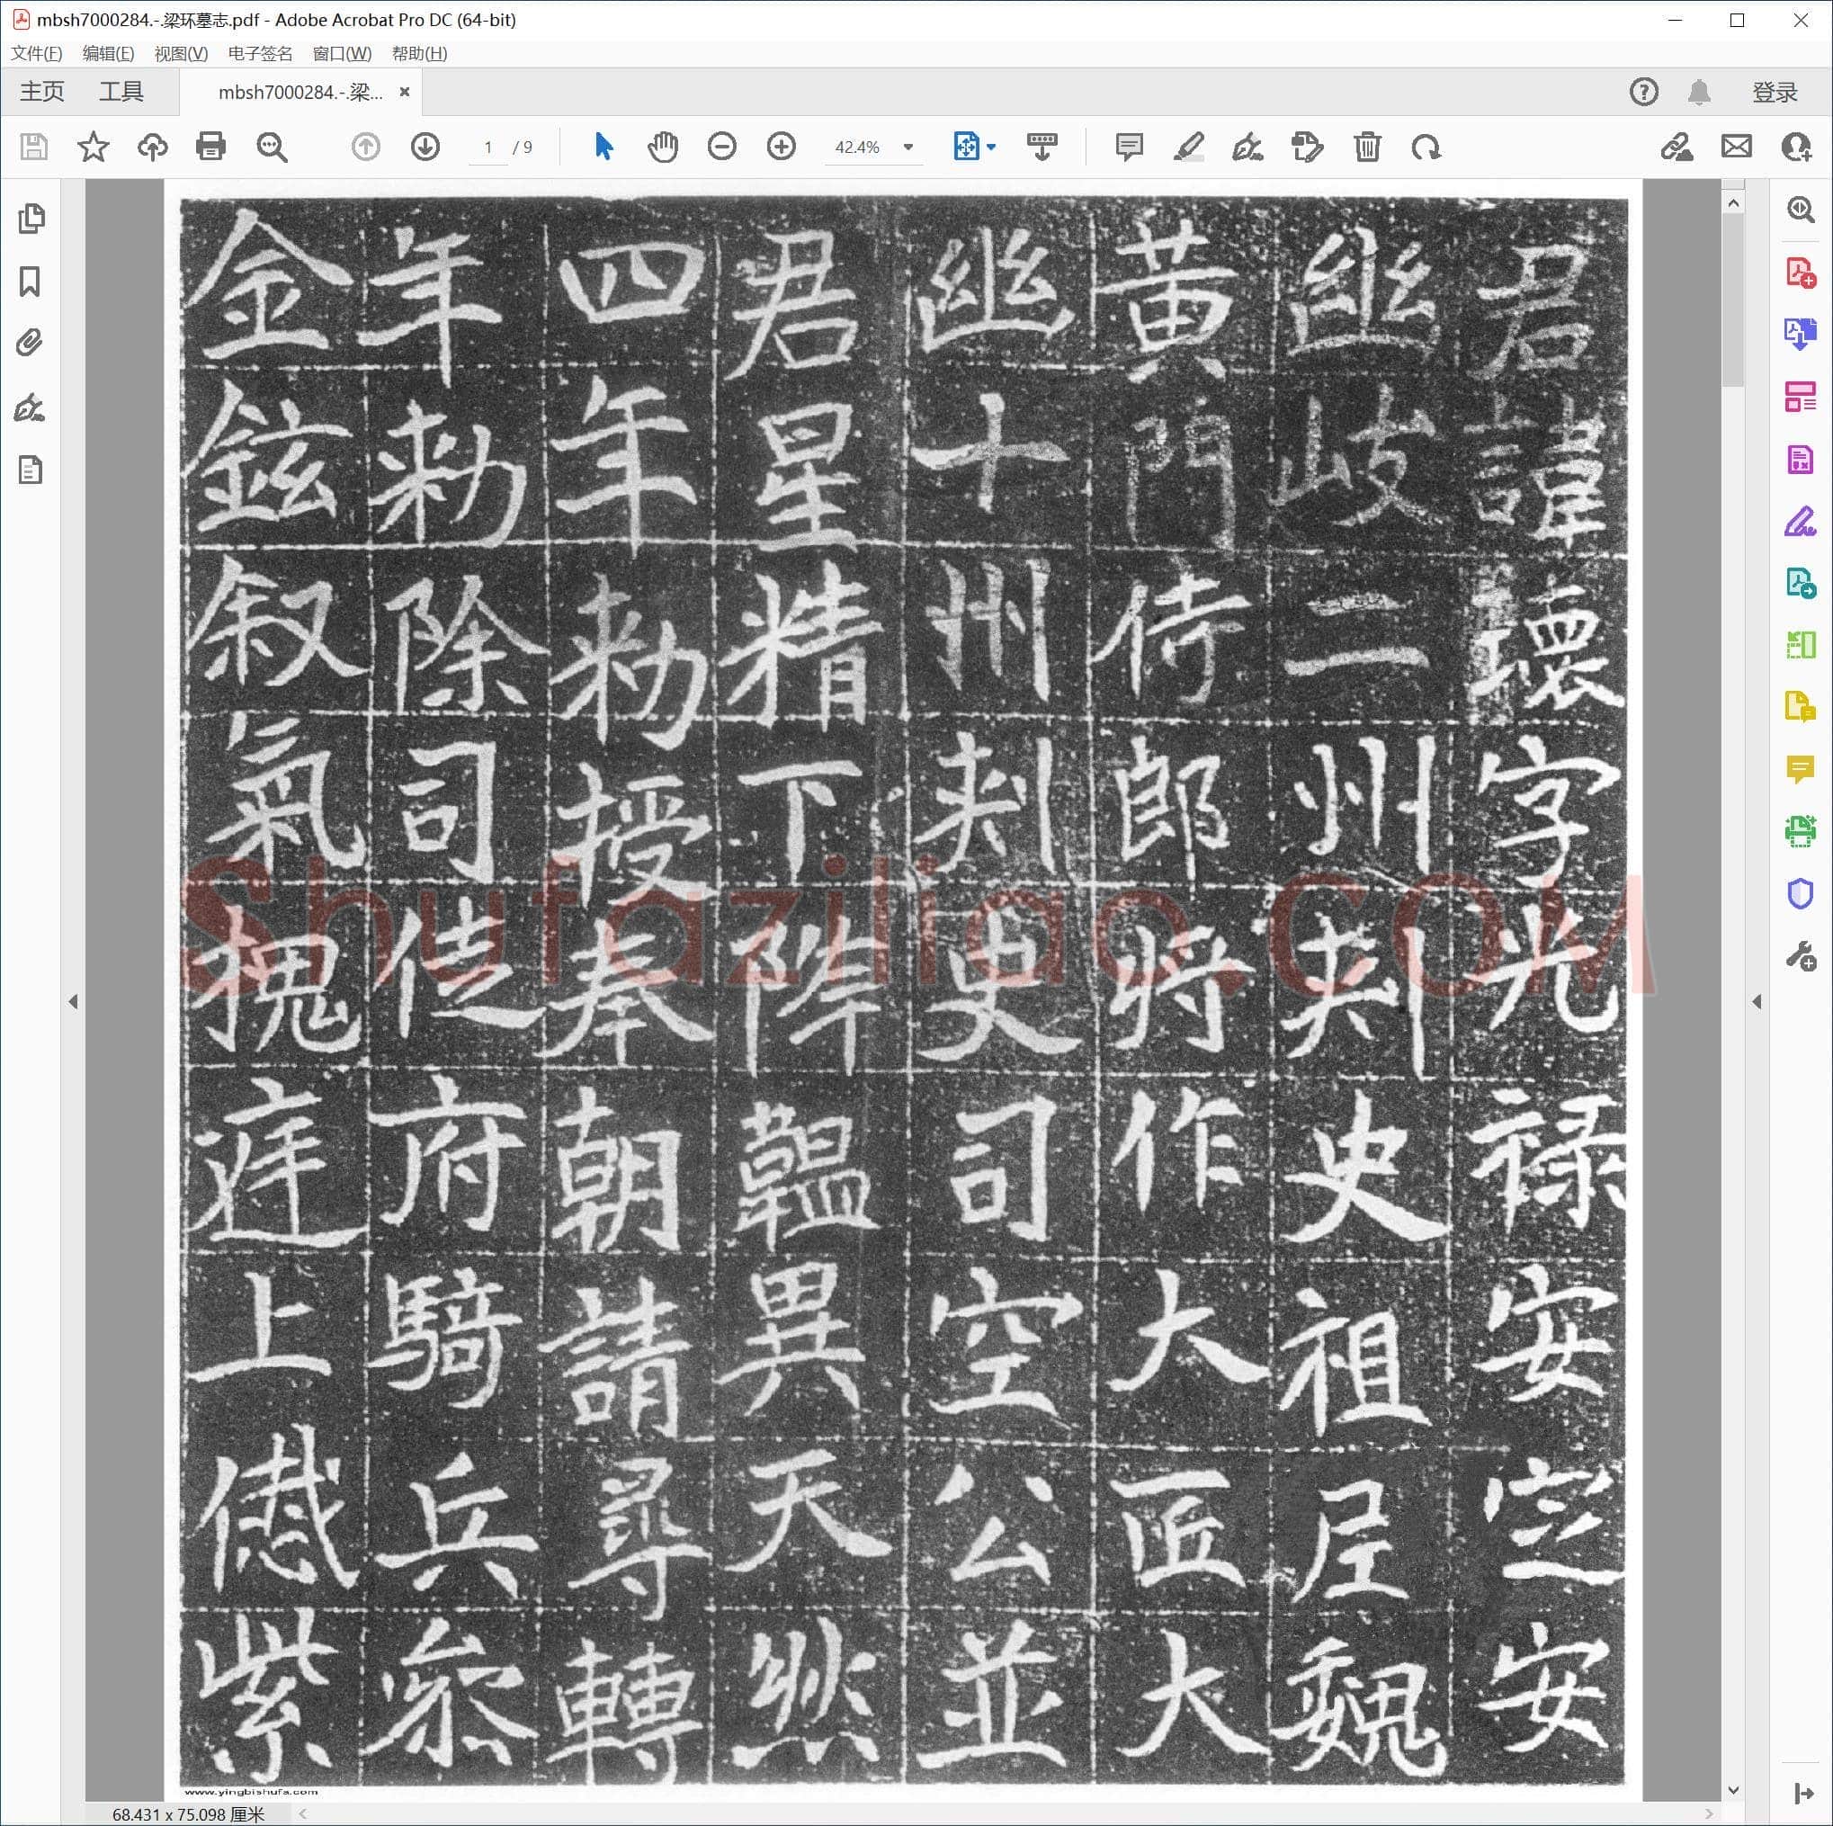Open the notifications bell
This screenshot has width=1833, height=1826.
coord(1699,92)
